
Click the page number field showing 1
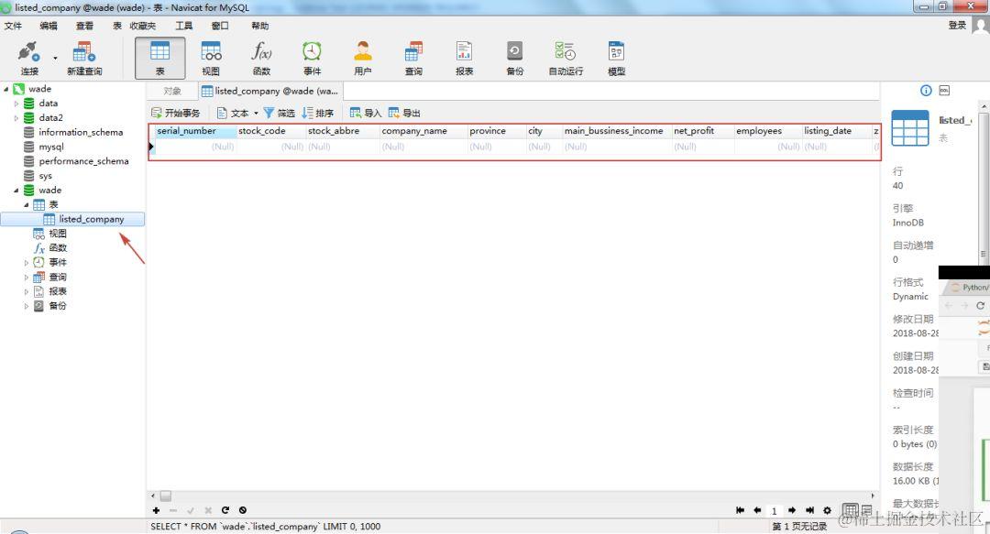(774, 511)
